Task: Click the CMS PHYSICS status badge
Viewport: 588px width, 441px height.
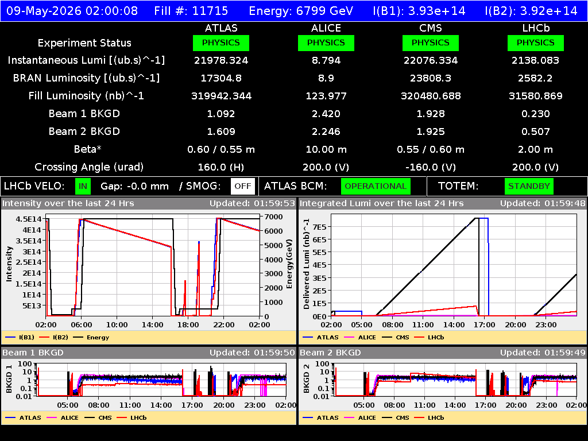Action: click(431, 42)
